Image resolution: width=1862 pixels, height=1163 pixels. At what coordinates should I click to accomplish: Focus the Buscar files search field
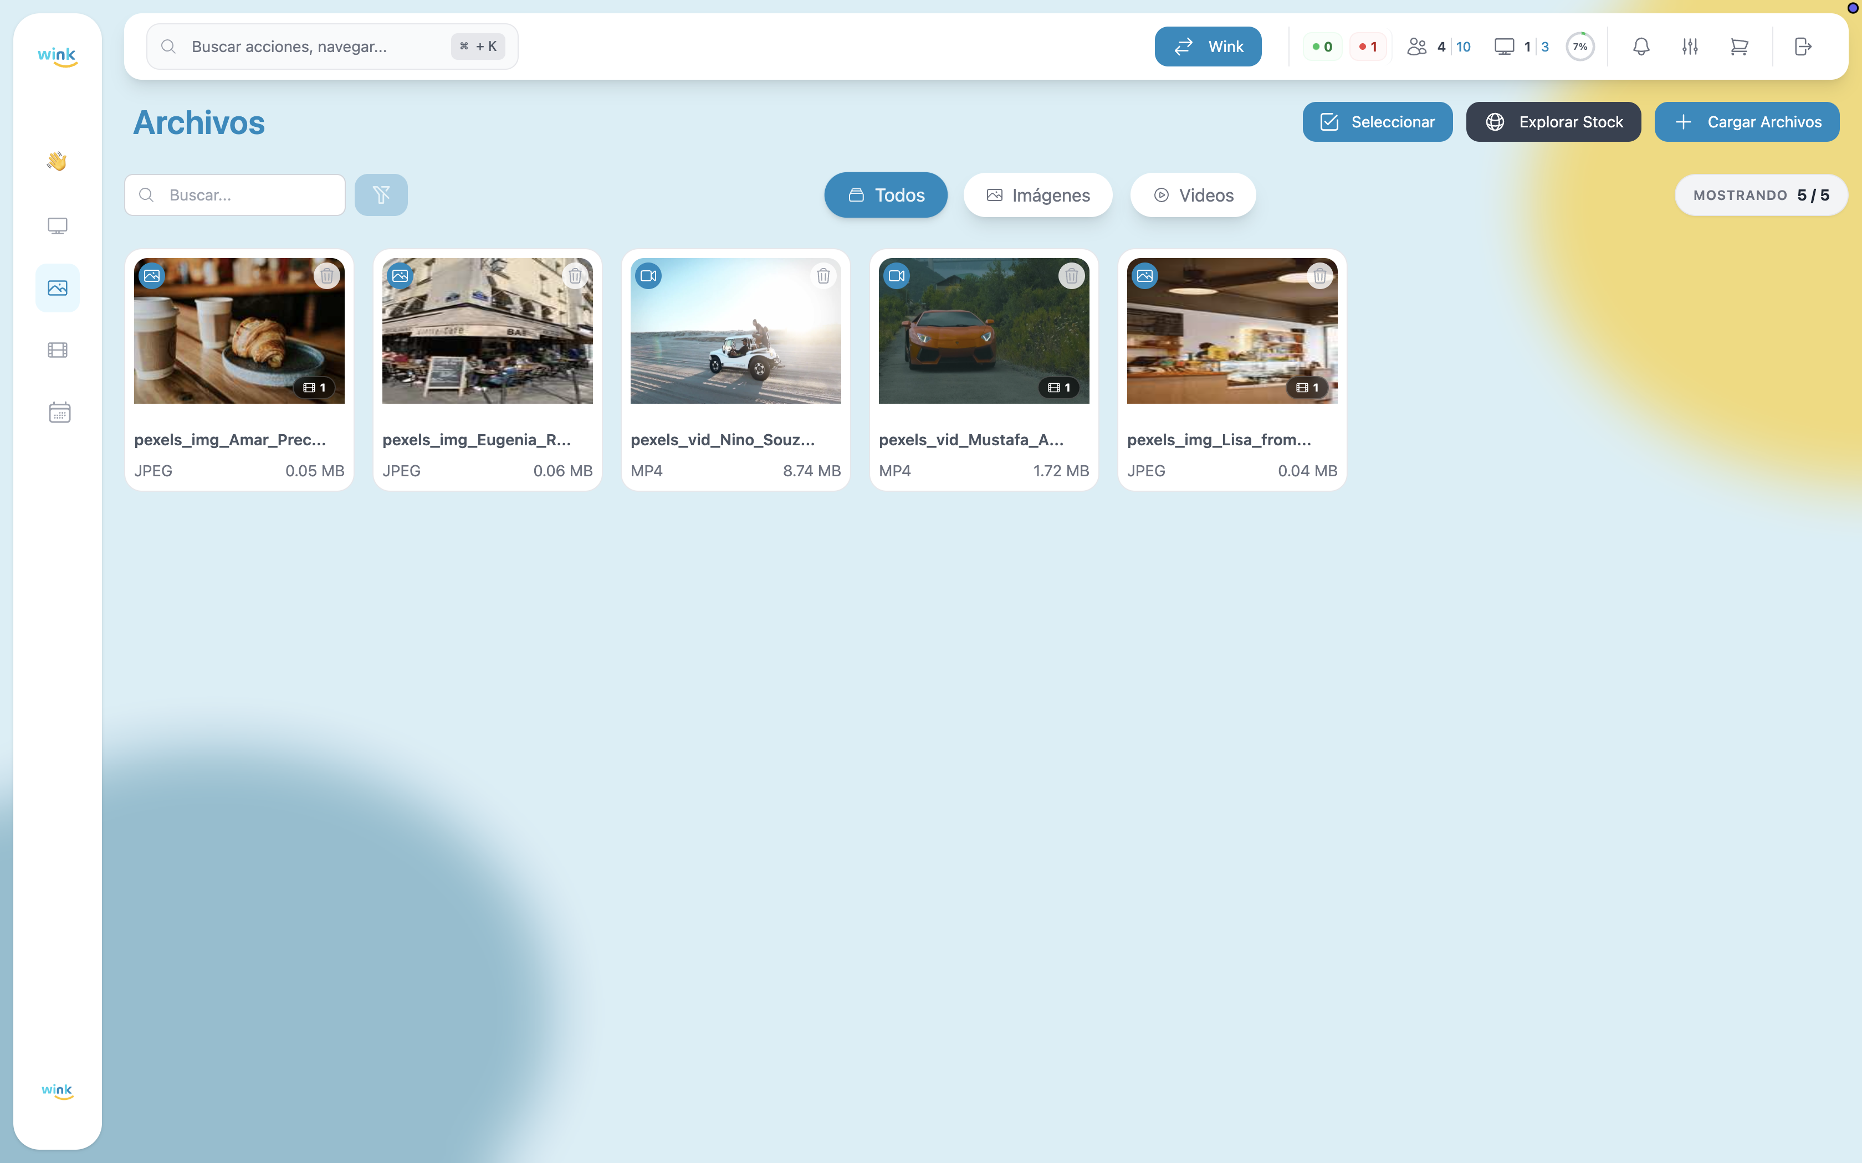pyautogui.click(x=234, y=194)
